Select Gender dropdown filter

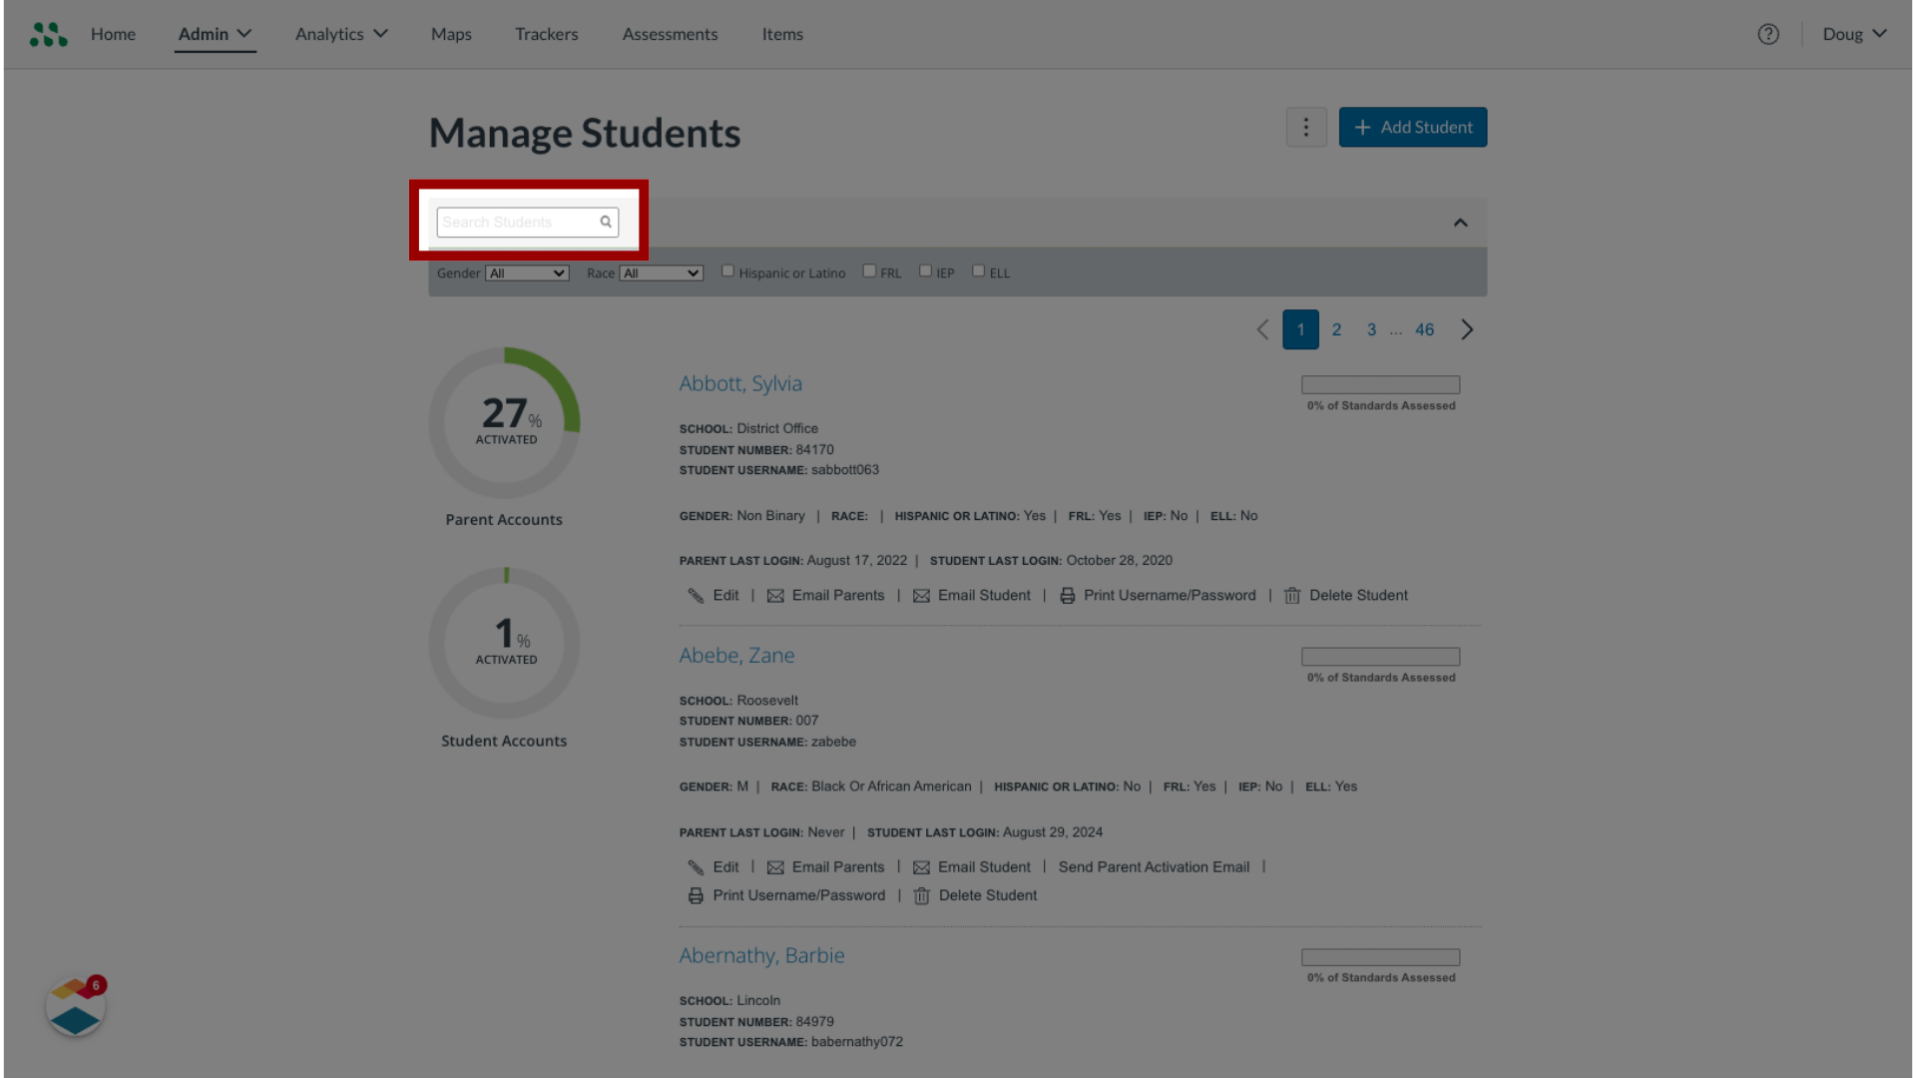click(x=526, y=272)
